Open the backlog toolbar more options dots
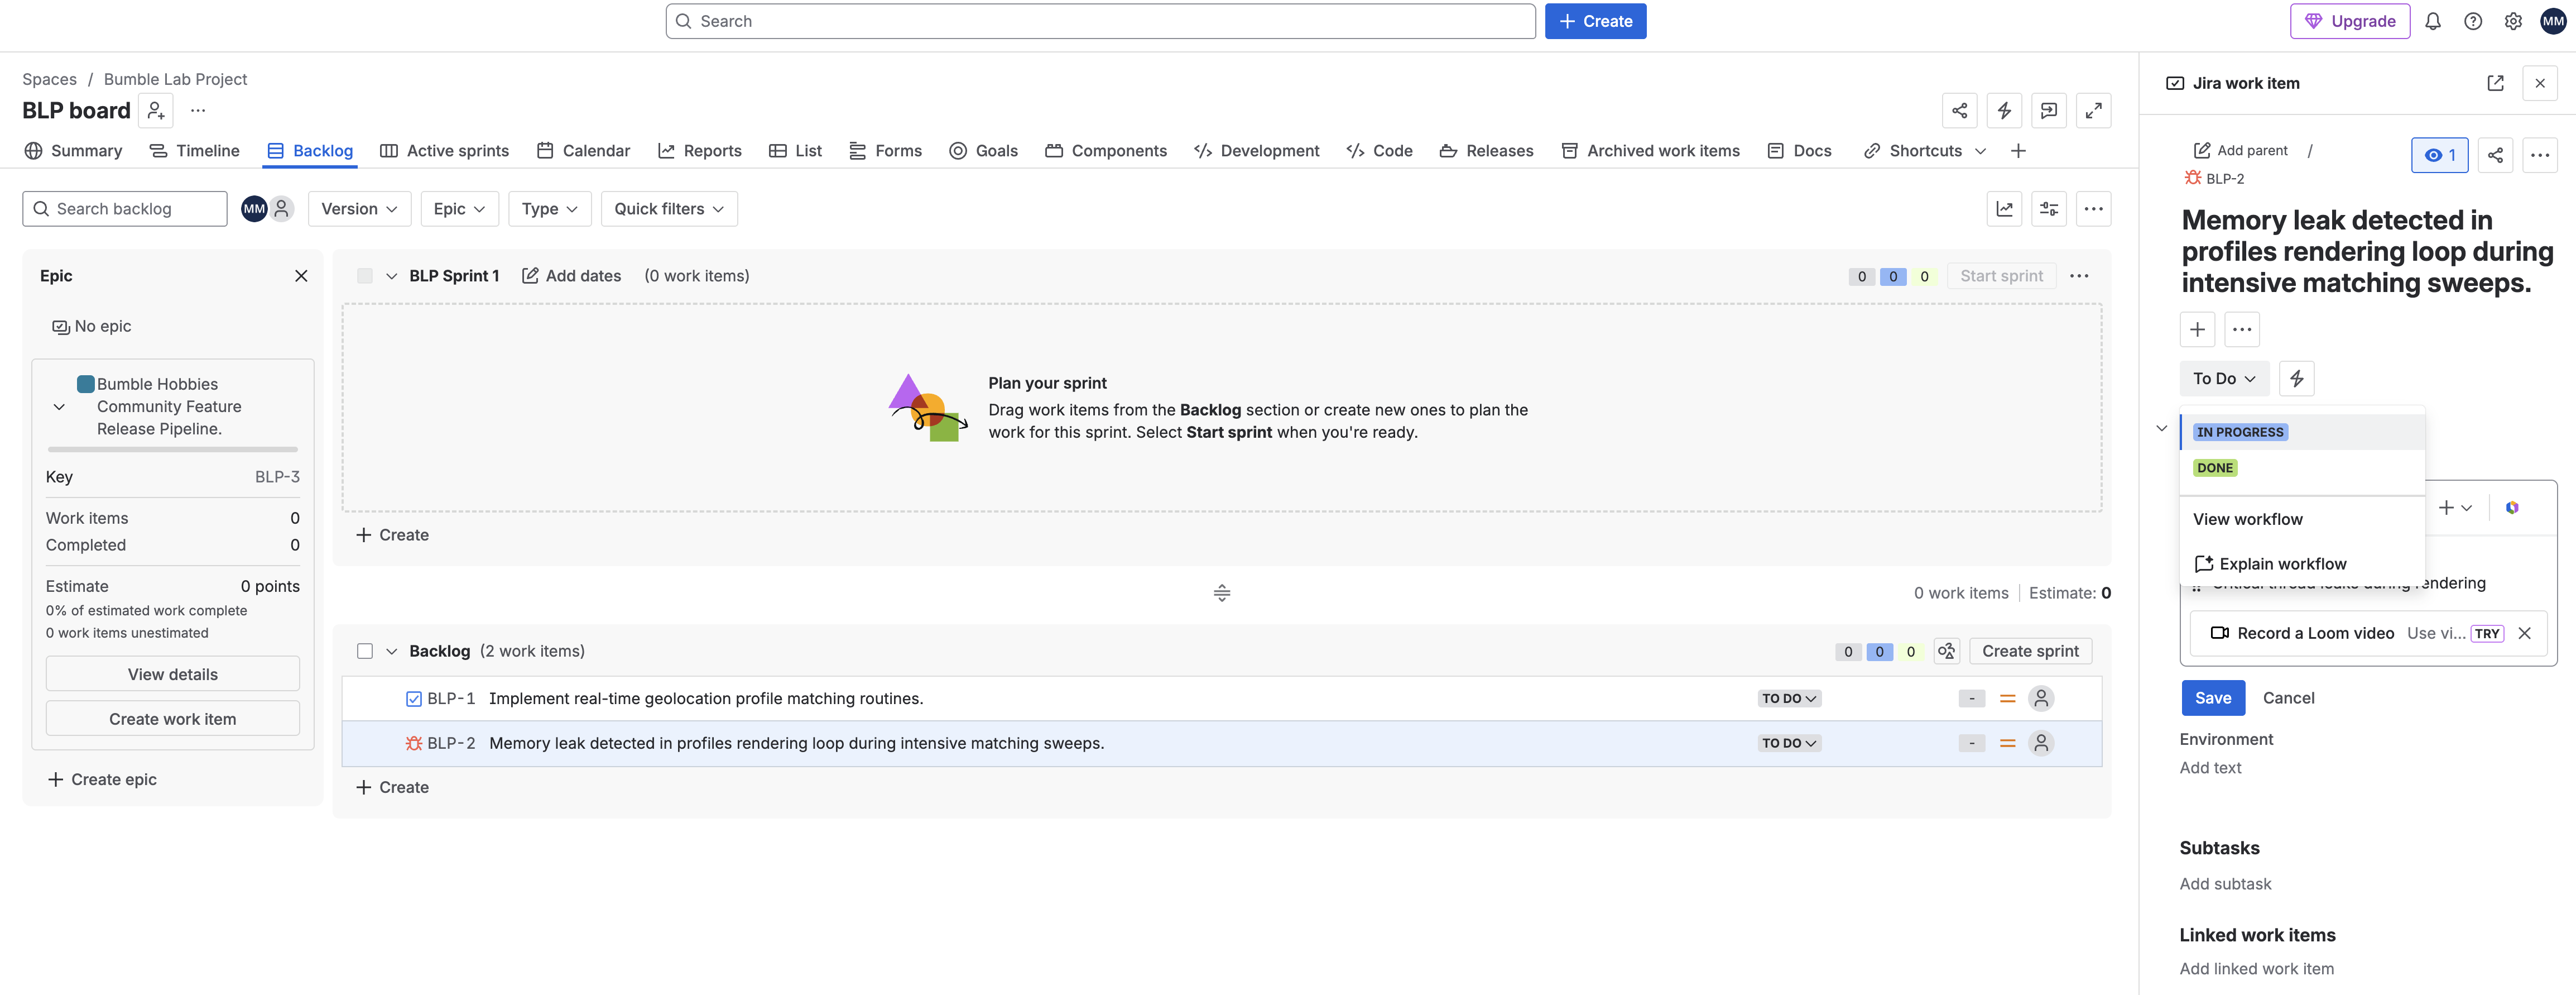The image size is (2576, 995). pyautogui.click(x=2094, y=209)
